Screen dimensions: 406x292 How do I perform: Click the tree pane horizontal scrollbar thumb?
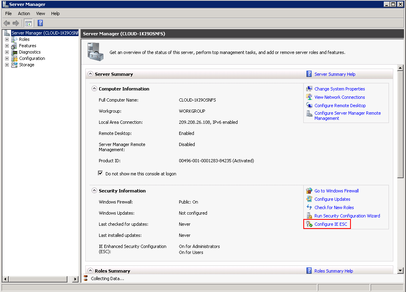[x=38, y=279]
